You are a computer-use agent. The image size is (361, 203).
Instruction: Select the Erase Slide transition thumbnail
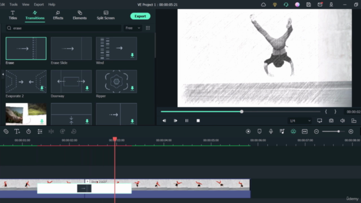(71, 48)
